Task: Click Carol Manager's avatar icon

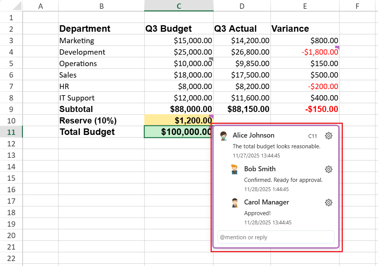Action: (235, 203)
